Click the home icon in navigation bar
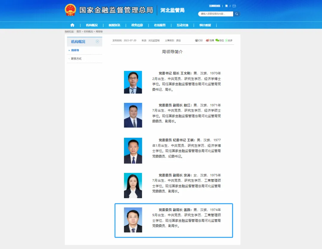 coord(72,25)
